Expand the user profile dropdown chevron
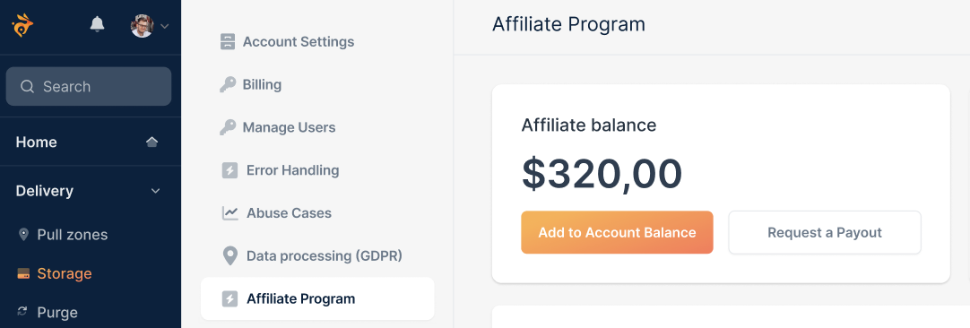Screen dimensions: 970x328 (x=165, y=26)
